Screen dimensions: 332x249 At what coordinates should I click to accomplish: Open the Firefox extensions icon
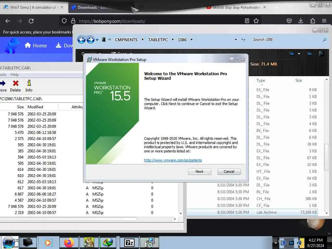click(x=313, y=21)
